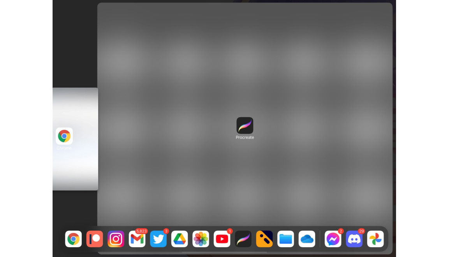Open Discord with 29 notifications
This screenshot has width=449, height=257.
tap(354, 239)
